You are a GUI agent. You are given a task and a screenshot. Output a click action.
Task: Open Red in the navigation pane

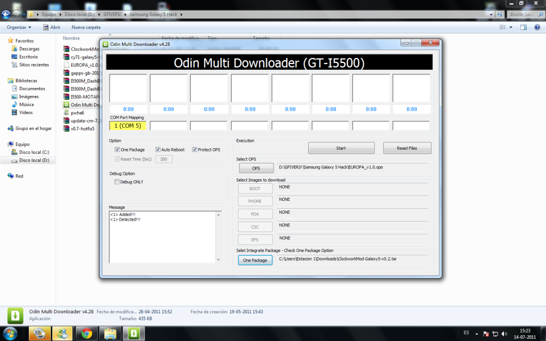(x=19, y=176)
